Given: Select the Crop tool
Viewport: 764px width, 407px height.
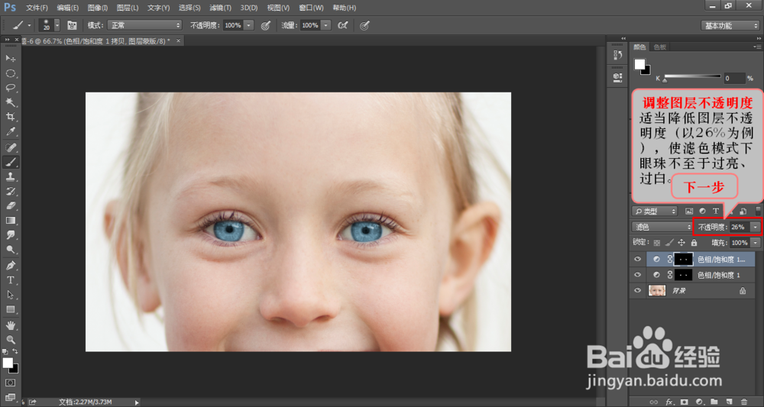Looking at the screenshot, I should [x=10, y=117].
